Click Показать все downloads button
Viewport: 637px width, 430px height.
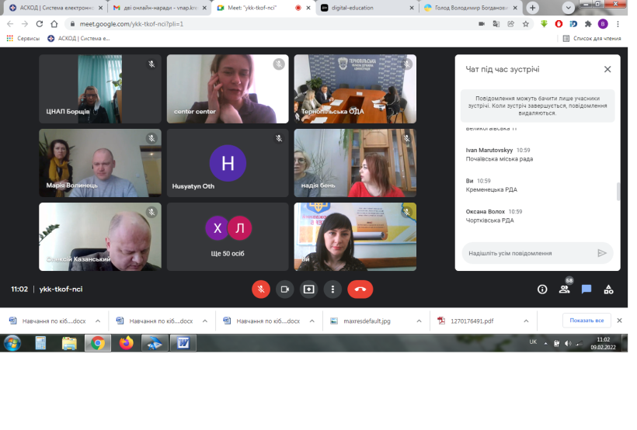point(587,321)
